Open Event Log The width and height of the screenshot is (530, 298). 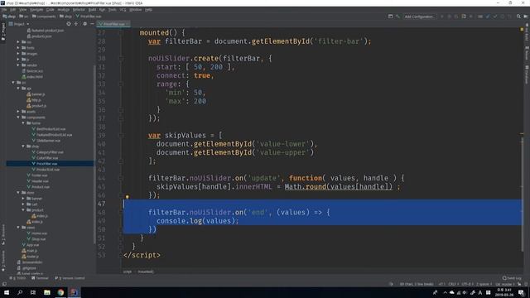coord(511,278)
